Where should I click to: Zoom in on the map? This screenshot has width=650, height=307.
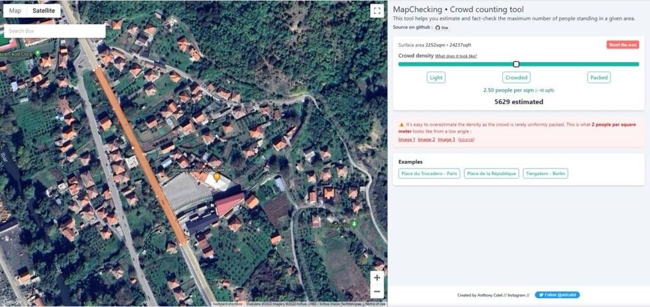[x=377, y=278]
